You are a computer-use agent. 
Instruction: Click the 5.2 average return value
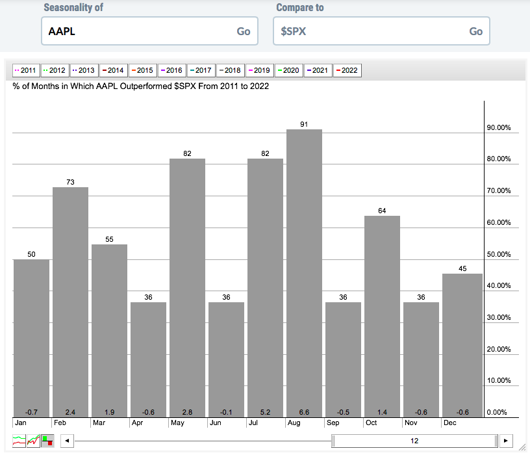pos(266,412)
